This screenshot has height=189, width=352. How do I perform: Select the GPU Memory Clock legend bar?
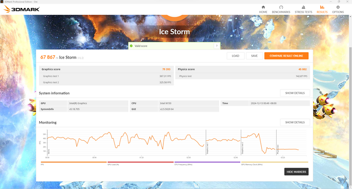pyautogui.click(x=275, y=162)
